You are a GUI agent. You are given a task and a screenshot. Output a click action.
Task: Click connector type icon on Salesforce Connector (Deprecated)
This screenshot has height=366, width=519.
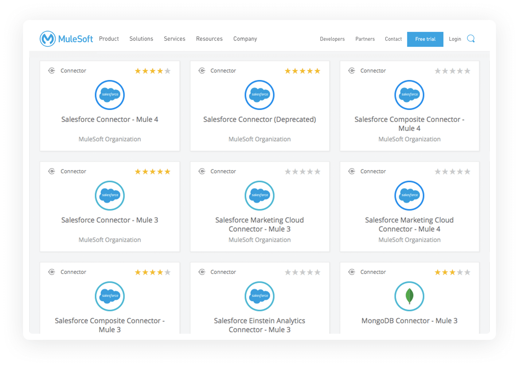(x=202, y=71)
